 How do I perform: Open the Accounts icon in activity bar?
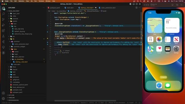[x=3, y=93]
